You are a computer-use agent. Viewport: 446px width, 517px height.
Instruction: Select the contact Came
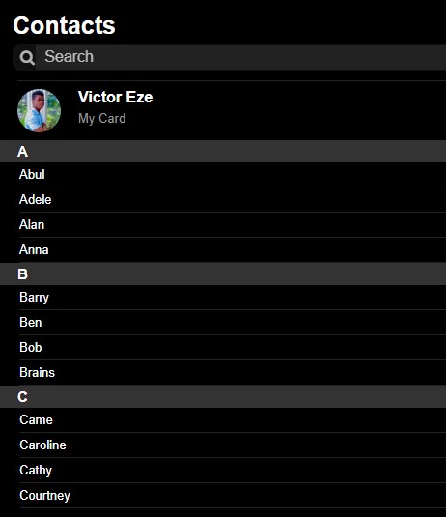[x=233, y=419]
